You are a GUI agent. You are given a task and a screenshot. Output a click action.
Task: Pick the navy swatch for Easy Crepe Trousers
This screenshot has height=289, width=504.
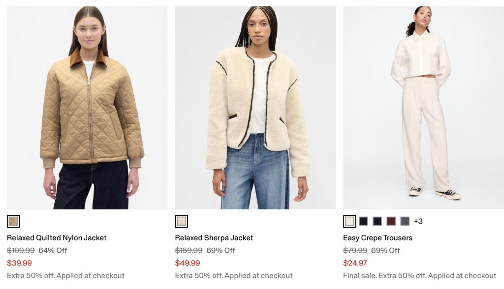pos(378,221)
